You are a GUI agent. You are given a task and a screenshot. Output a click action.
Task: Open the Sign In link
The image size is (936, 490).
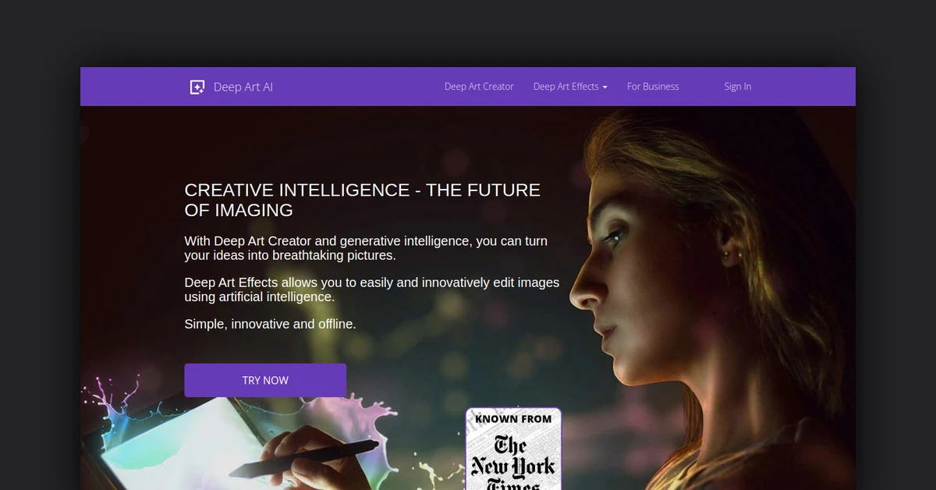[737, 87]
